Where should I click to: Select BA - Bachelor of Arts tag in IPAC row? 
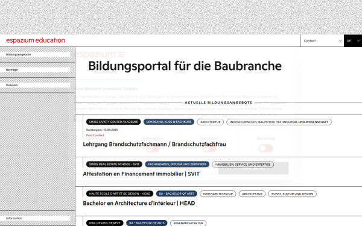click(147, 223)
